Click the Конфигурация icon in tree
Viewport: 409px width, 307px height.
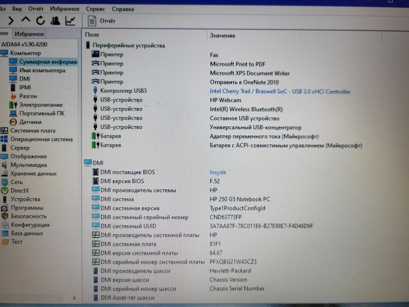tap(5, 225)
